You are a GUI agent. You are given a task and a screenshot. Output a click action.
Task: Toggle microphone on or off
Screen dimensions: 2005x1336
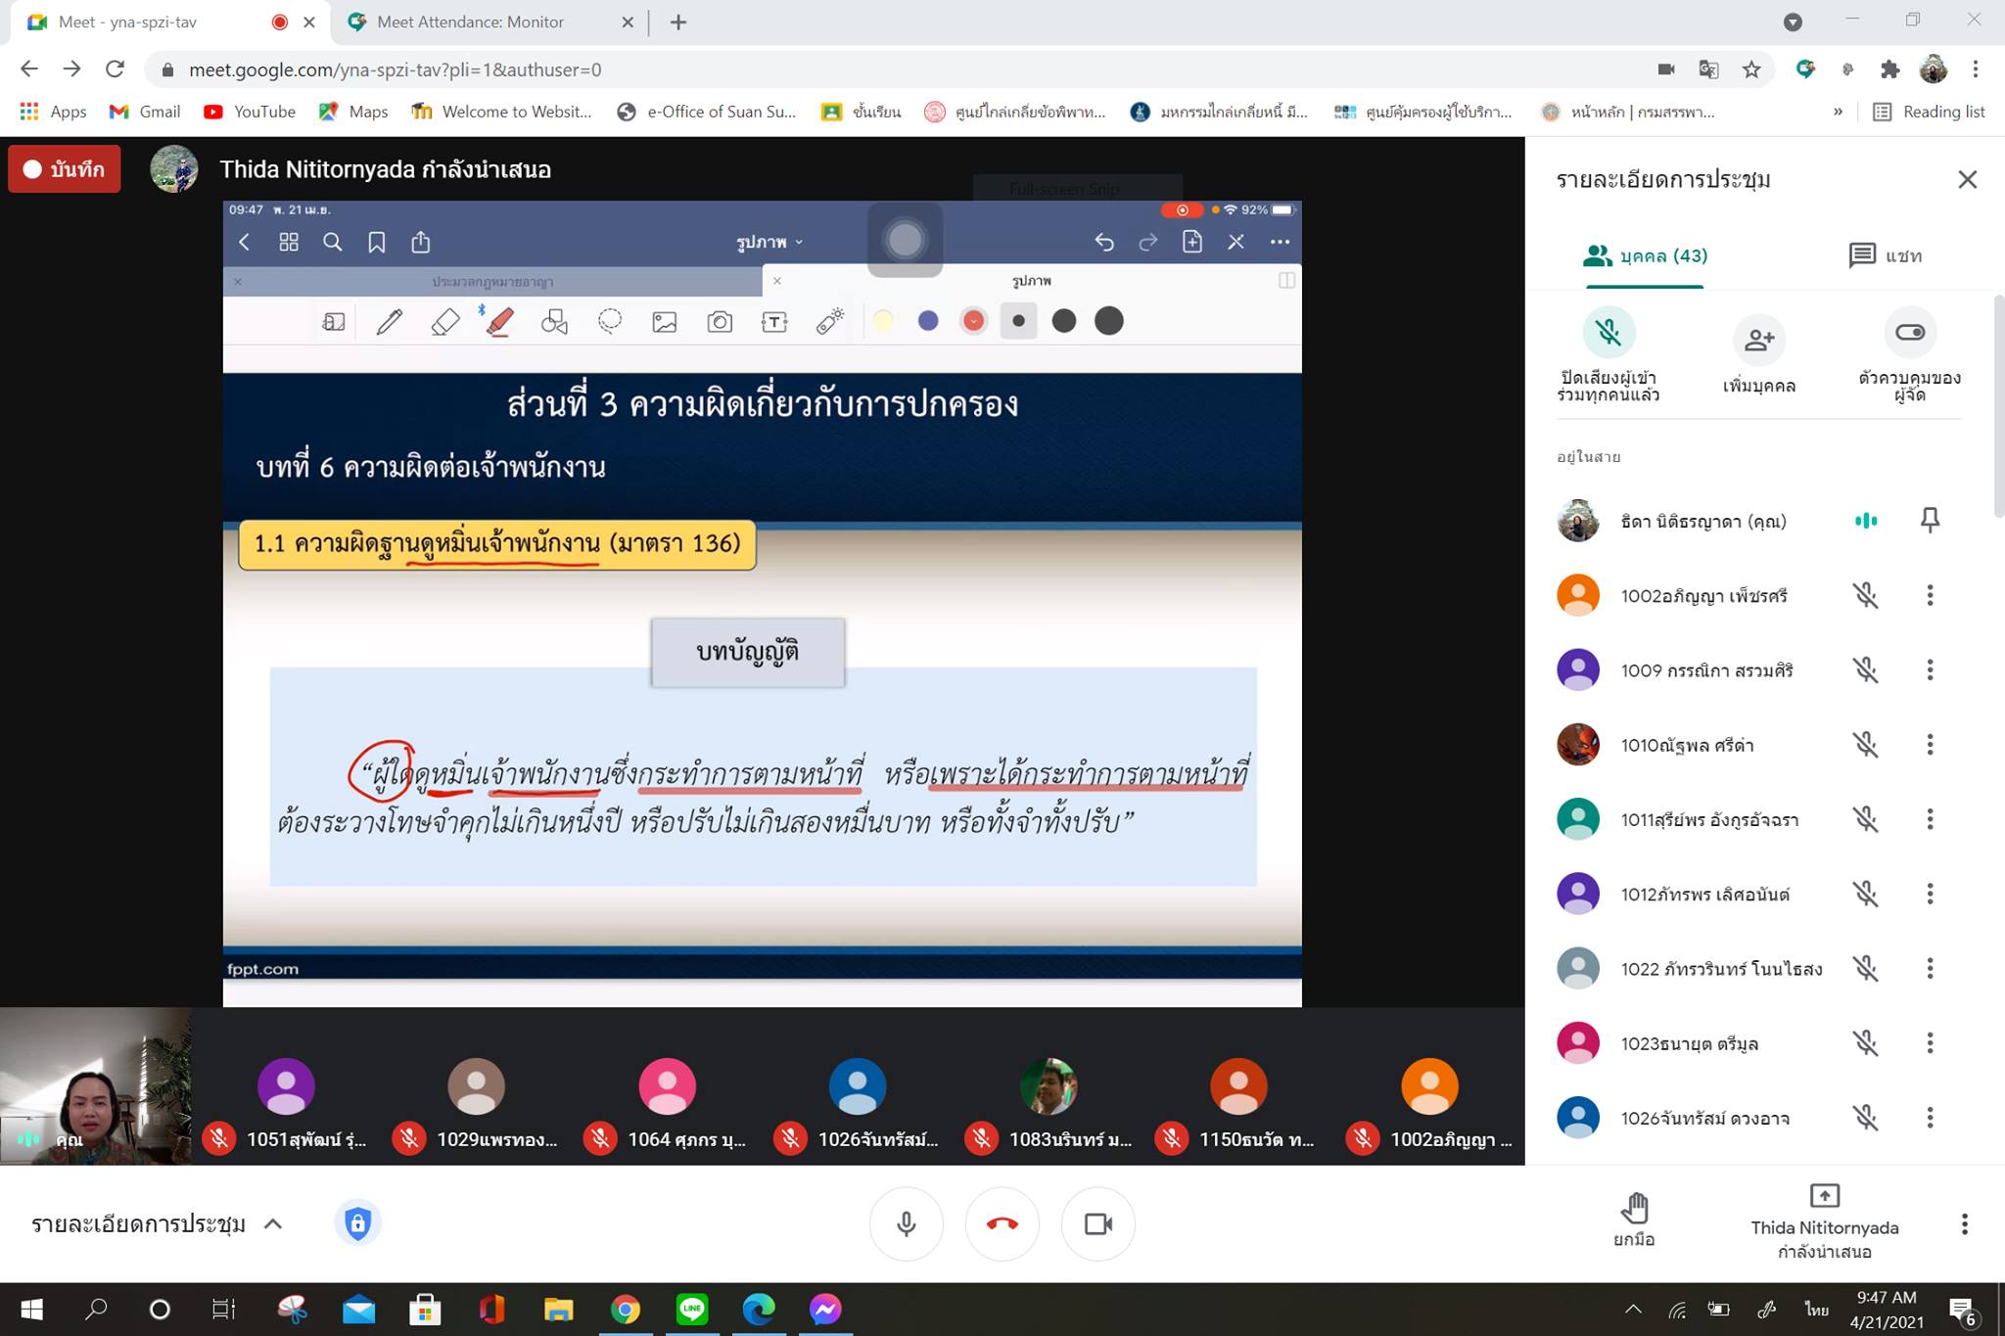(906, 1223)
